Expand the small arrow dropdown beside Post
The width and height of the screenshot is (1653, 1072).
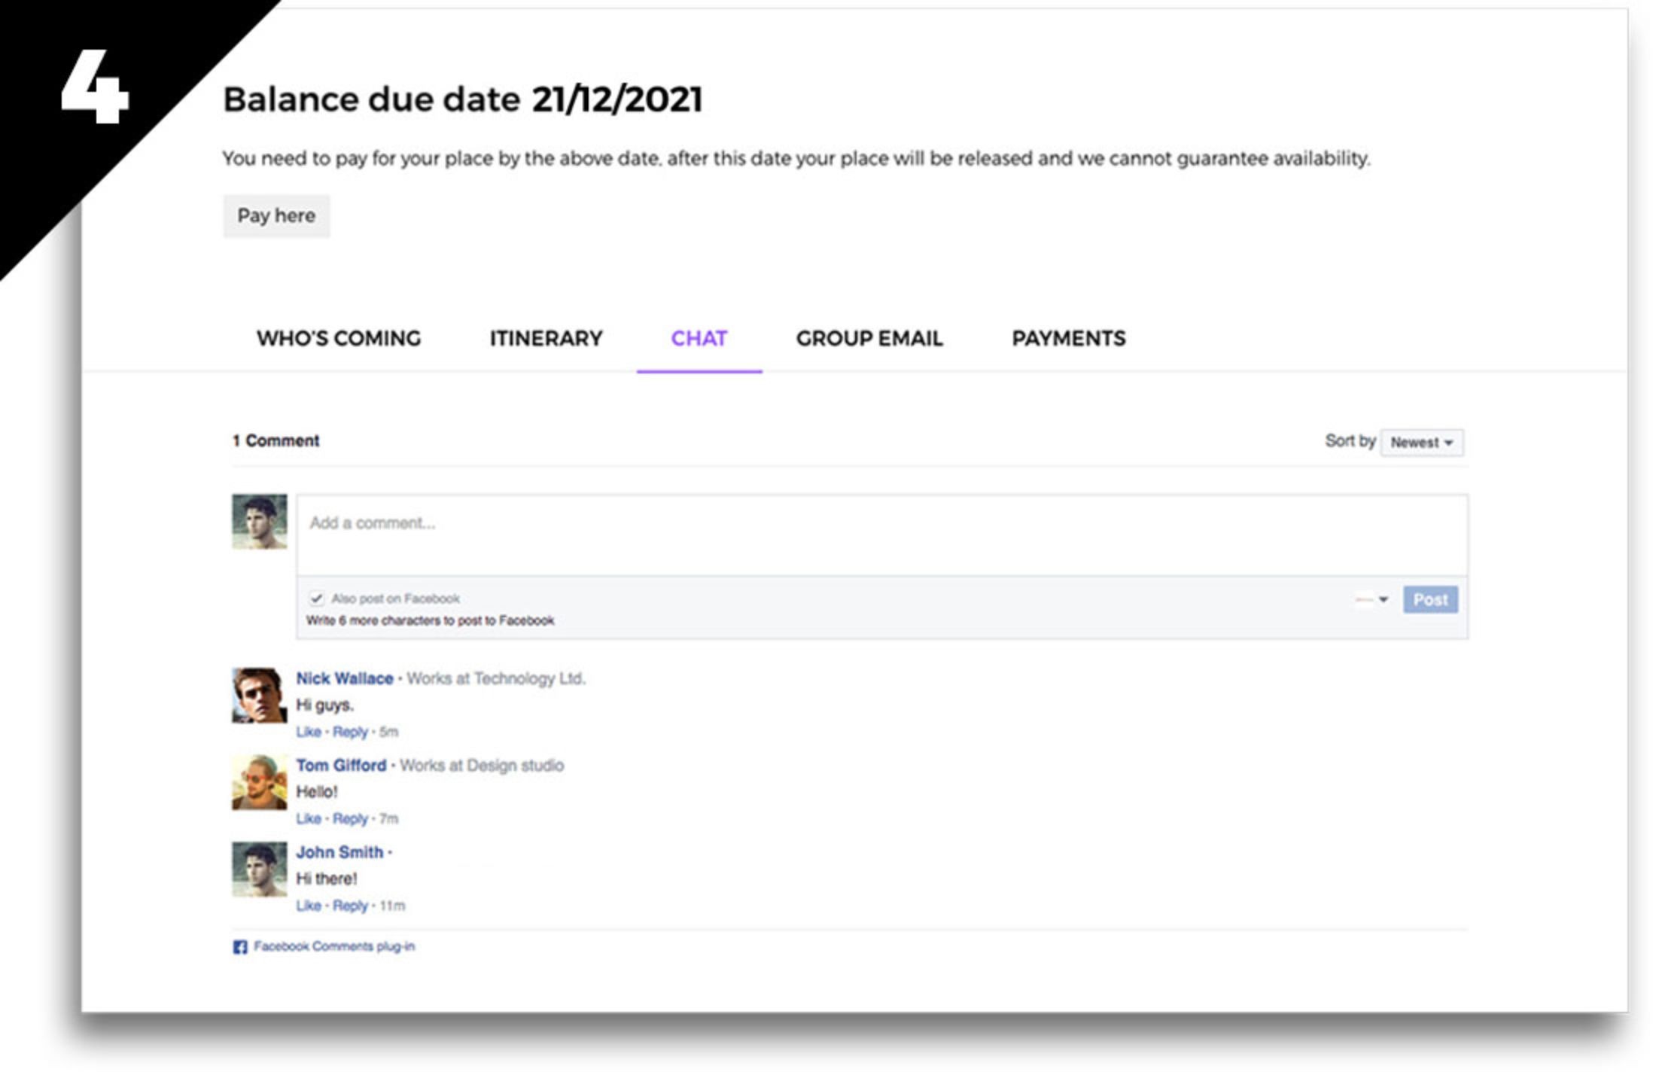1382,600
